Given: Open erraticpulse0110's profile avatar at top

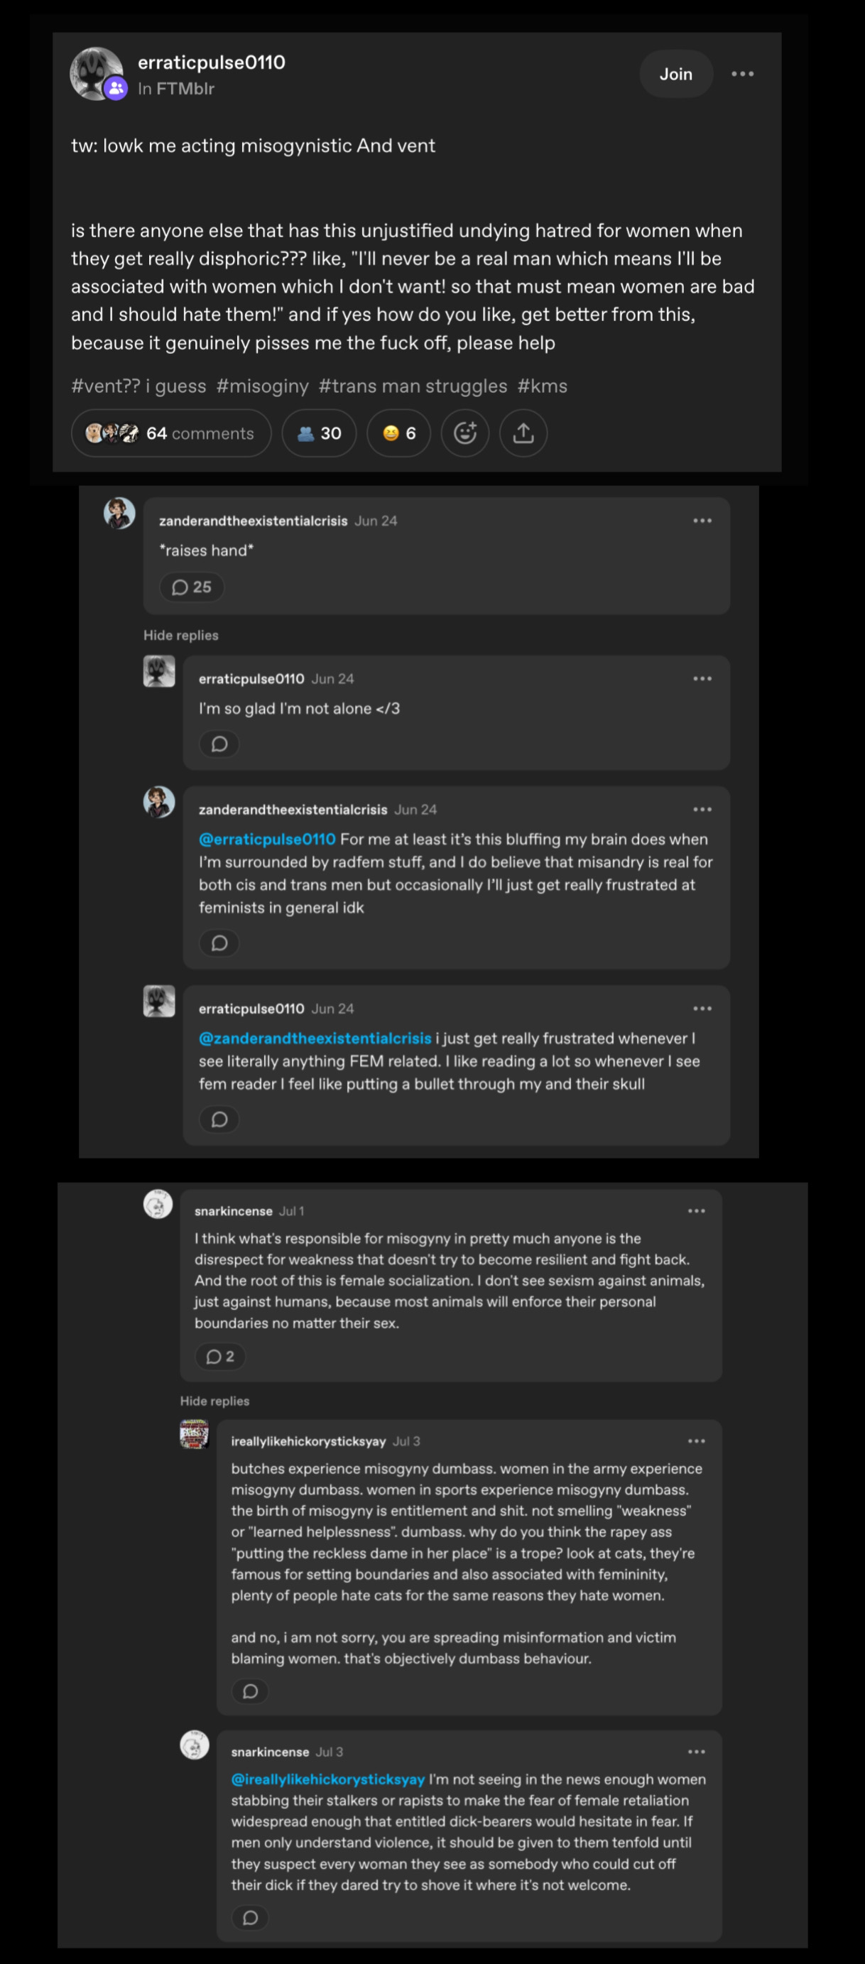Looking at the screenshot, I should click(x=96, y=73).
